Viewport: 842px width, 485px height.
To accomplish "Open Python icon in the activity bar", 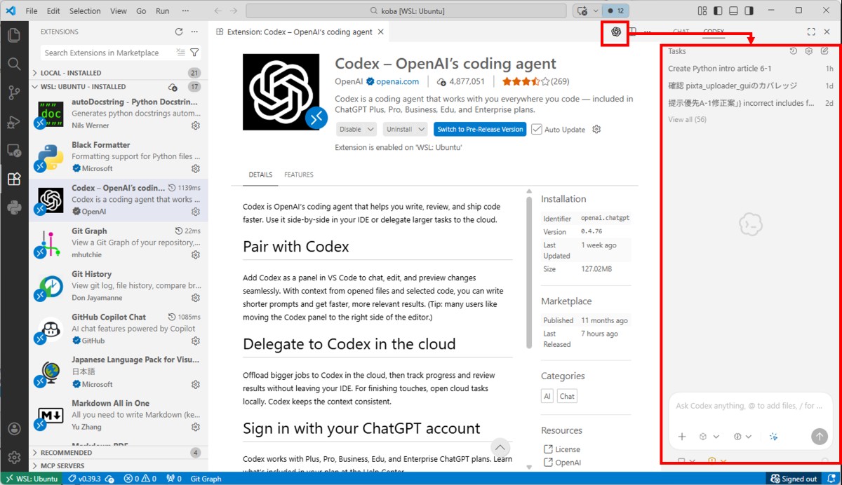I will click(14, 207).
